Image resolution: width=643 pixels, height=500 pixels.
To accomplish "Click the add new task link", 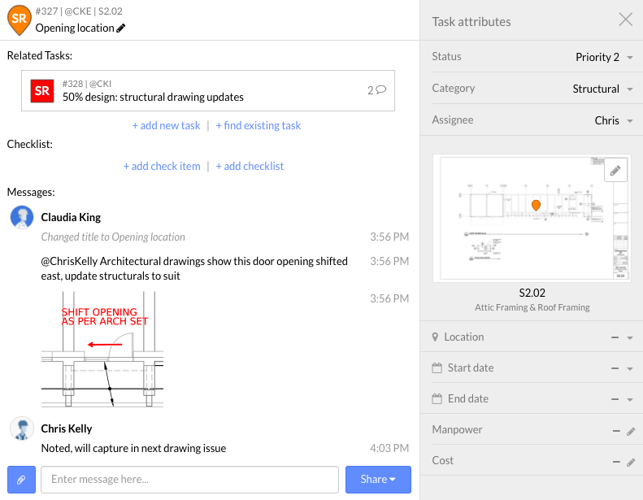I will [x=166, y=125].
